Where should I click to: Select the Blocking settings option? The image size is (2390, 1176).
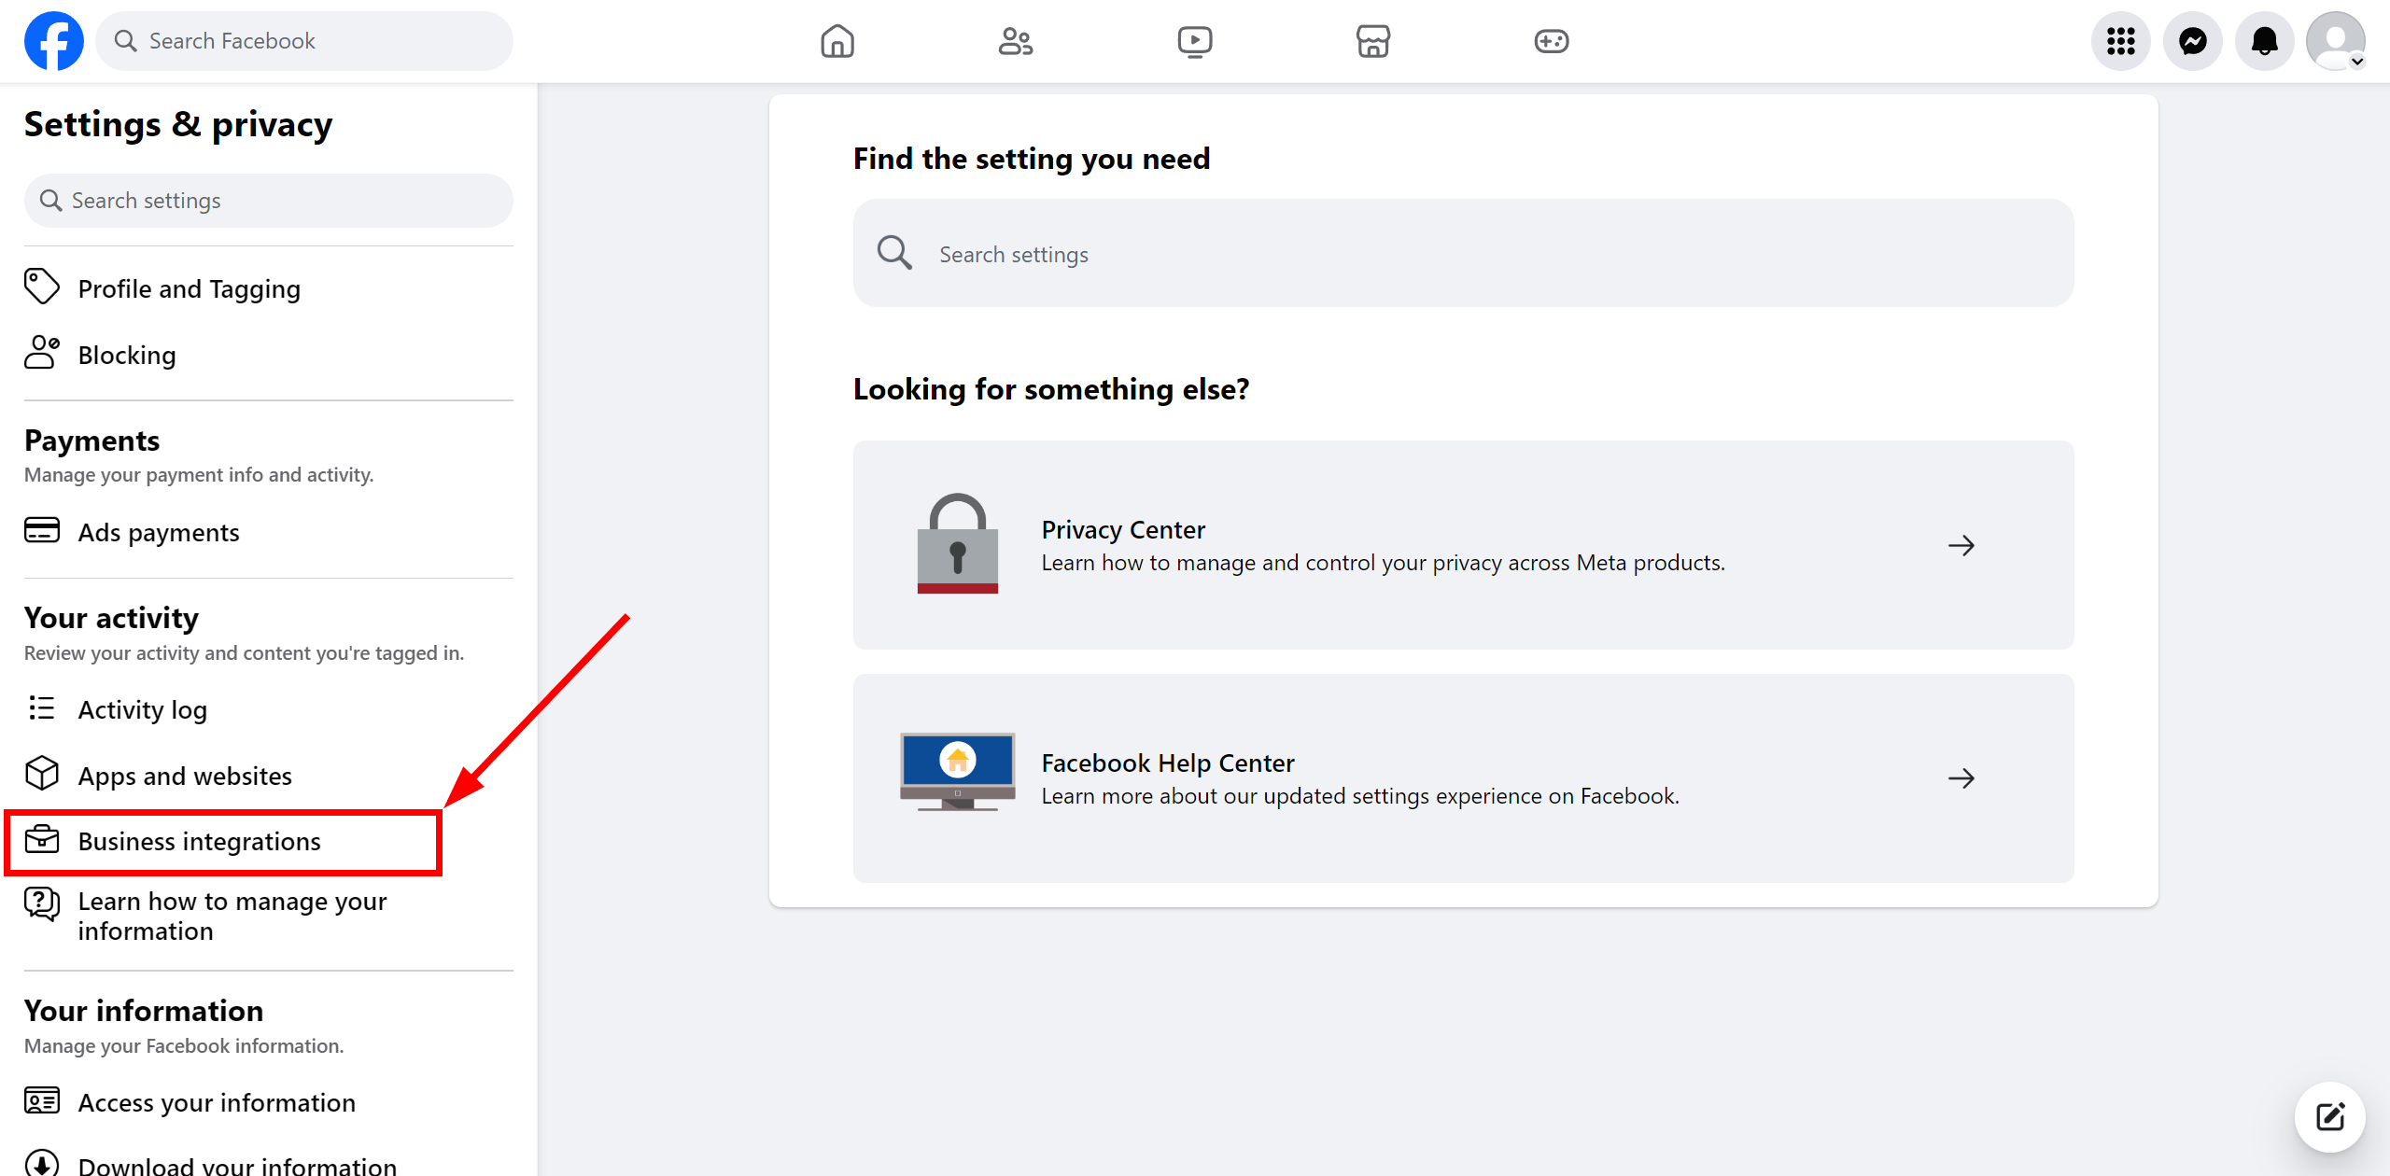point(127,354)
